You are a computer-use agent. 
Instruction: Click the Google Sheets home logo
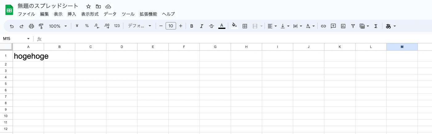pos(9,10)
